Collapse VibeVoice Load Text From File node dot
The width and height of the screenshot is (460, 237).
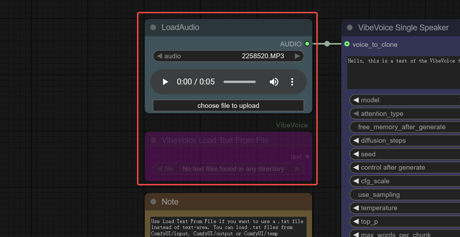point(153,140)
